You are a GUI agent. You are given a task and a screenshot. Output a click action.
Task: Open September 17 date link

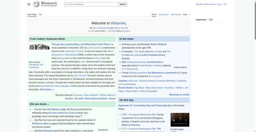coord(125,105)
